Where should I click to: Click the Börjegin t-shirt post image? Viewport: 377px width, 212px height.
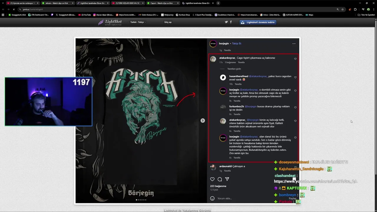(x=141, y=121)
